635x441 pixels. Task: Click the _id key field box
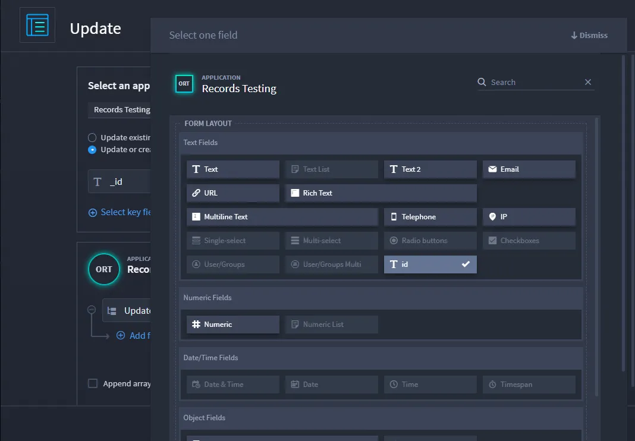coord(119,182)
